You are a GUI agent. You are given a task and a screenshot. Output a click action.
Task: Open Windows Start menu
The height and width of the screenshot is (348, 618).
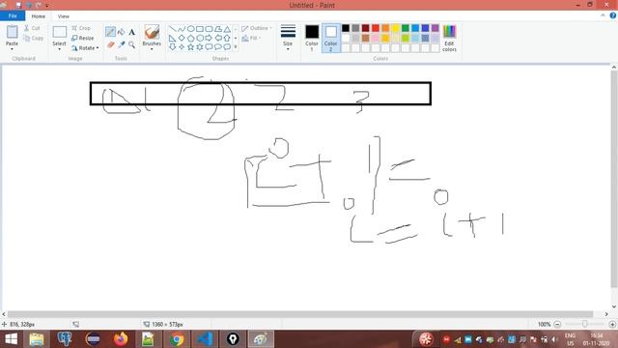click(11, 339)
